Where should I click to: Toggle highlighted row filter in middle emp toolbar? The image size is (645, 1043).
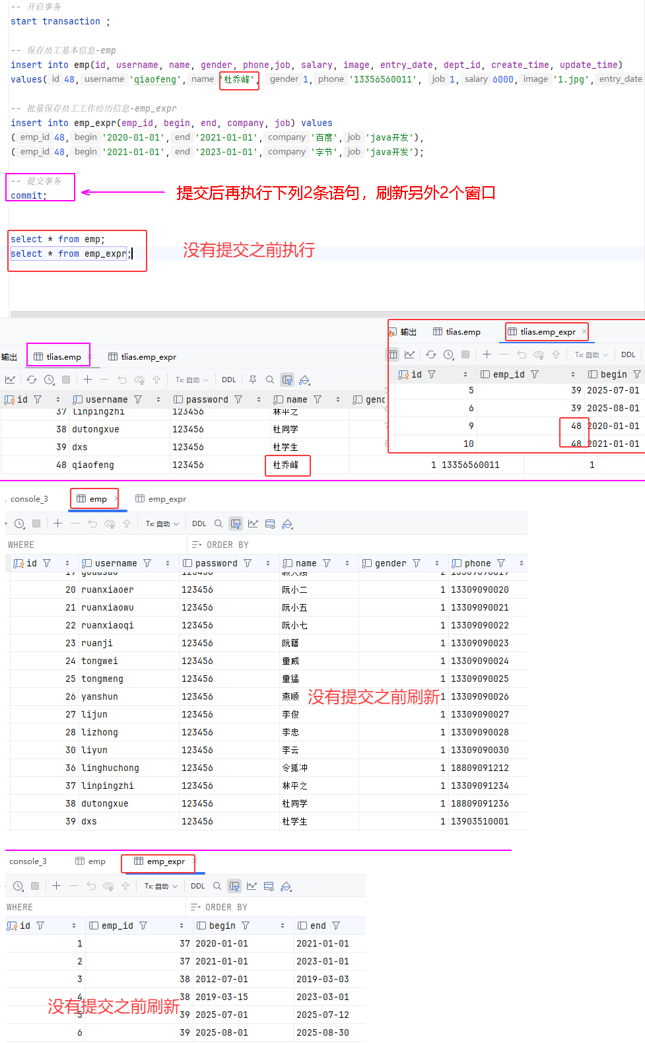point(236,523)
